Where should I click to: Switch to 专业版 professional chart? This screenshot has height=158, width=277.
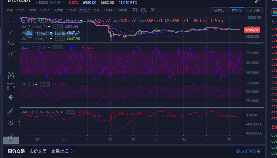click(237, 11)
